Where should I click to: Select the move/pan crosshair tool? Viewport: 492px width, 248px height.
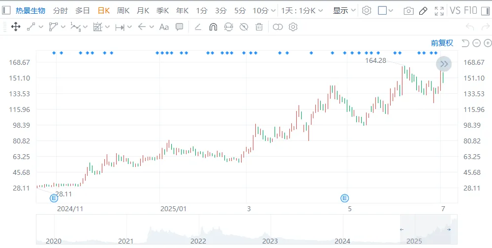[16, 27]
